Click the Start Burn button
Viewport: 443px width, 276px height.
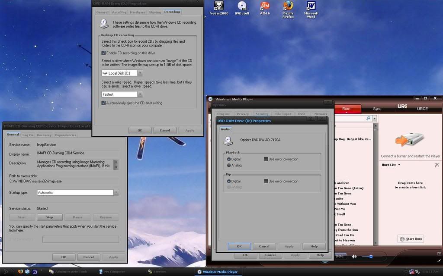411,239
